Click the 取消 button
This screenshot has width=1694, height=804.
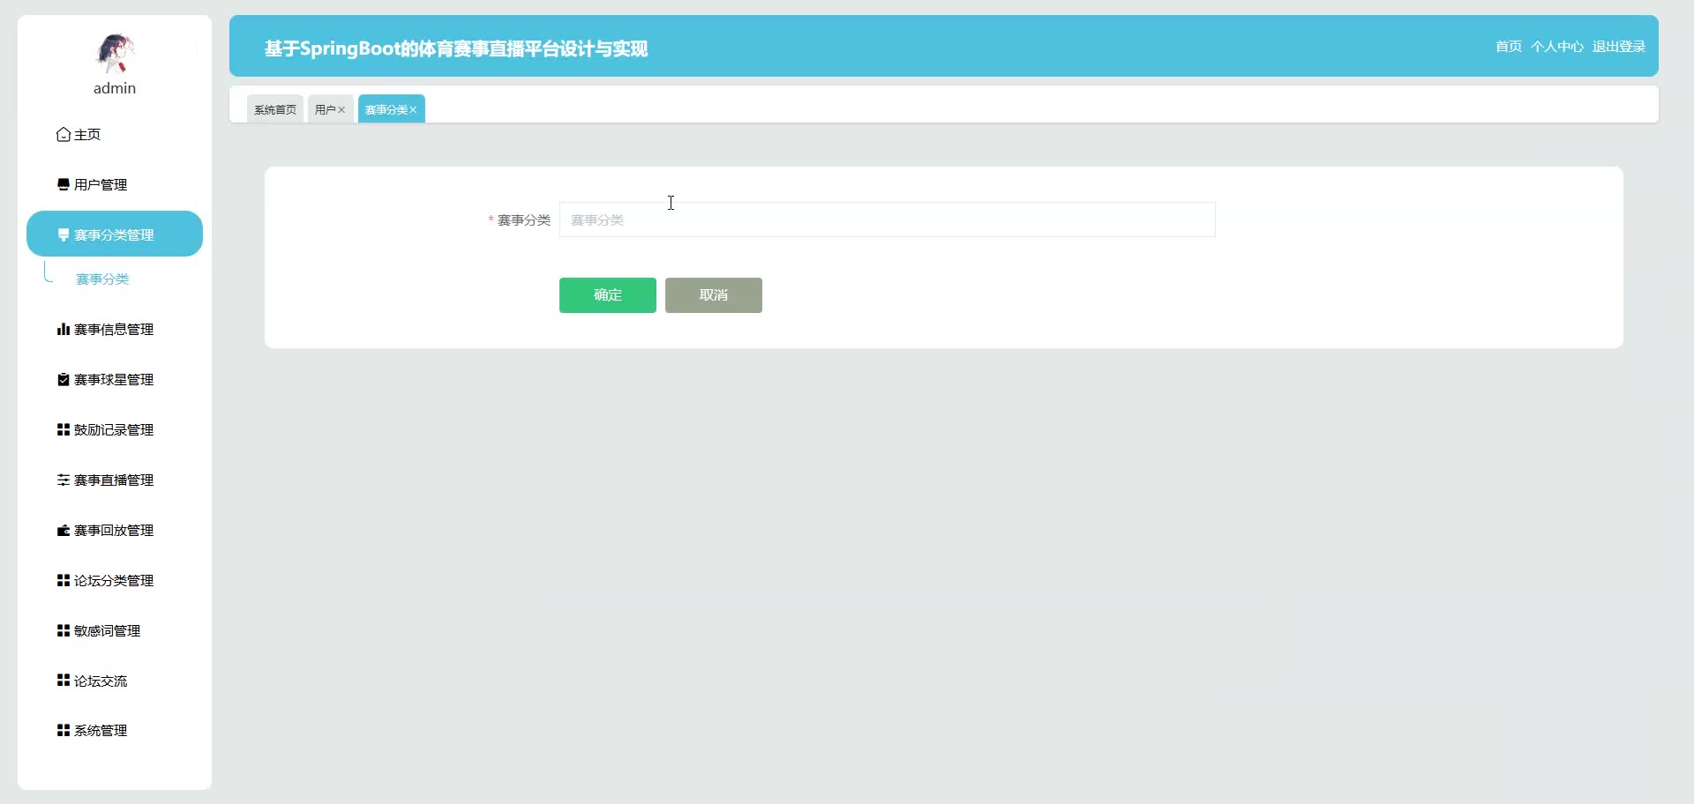coord(714,295)
